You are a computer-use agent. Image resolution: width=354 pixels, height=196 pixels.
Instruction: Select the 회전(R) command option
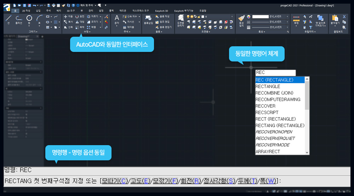tap(191, 181)
